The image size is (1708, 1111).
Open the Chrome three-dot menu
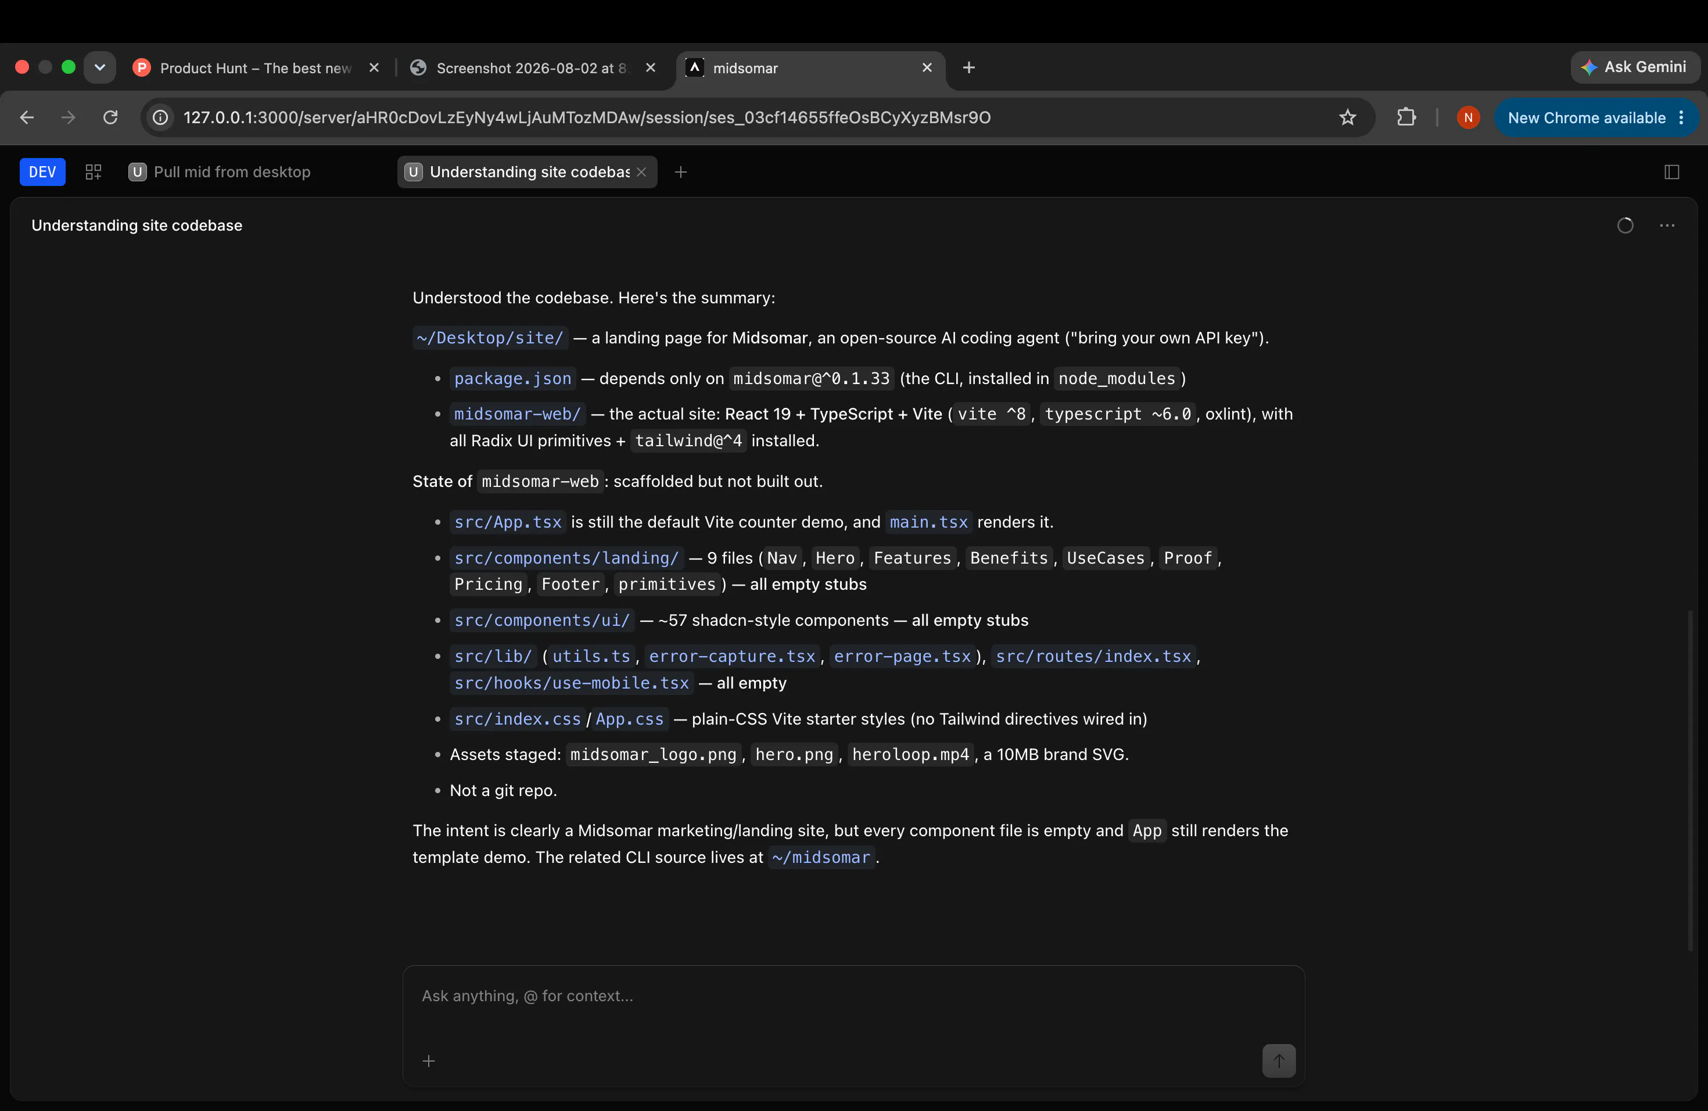coord(1681,118)
